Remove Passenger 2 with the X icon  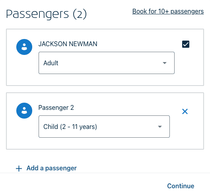[x=185, y=111]
